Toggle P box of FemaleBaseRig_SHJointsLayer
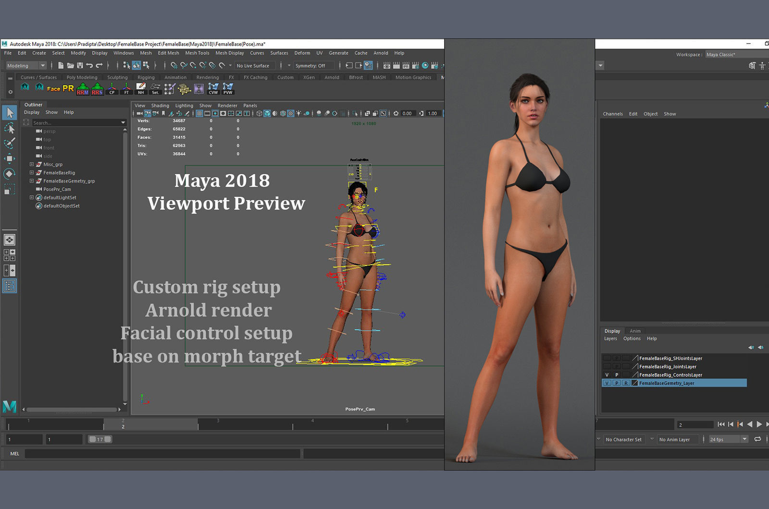The height and width of the screenshot is (509, 769). 617,358
